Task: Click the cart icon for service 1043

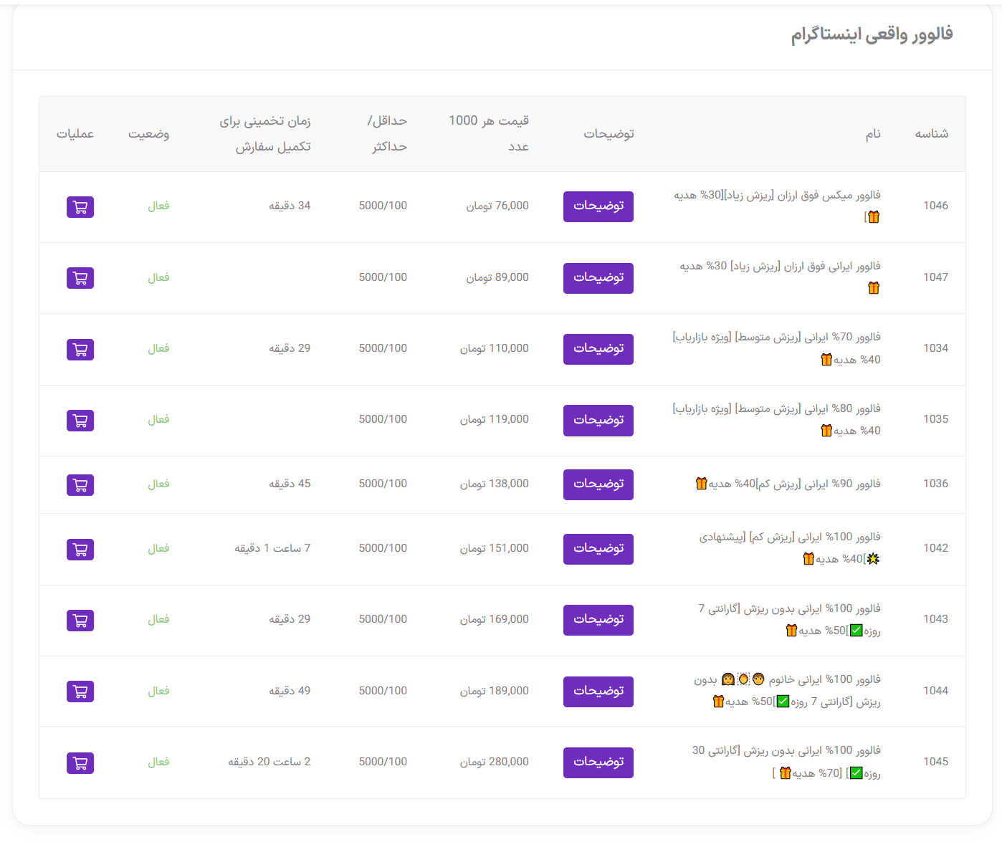Action: 80,621
